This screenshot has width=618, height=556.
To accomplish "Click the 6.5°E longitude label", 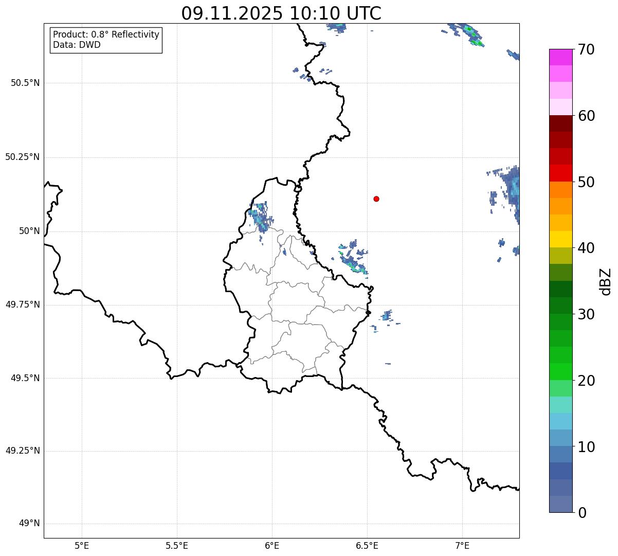I will pyautogui.click(x=367, y=546).
